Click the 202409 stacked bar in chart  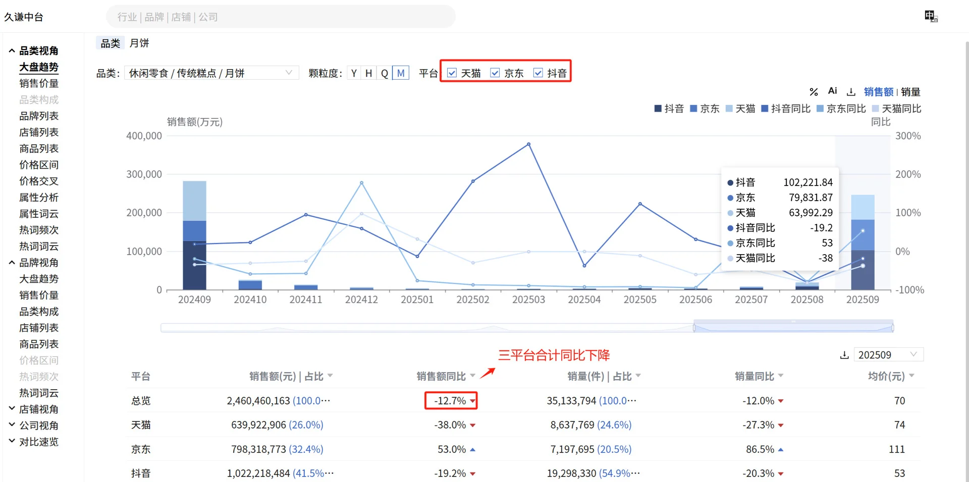194,235
